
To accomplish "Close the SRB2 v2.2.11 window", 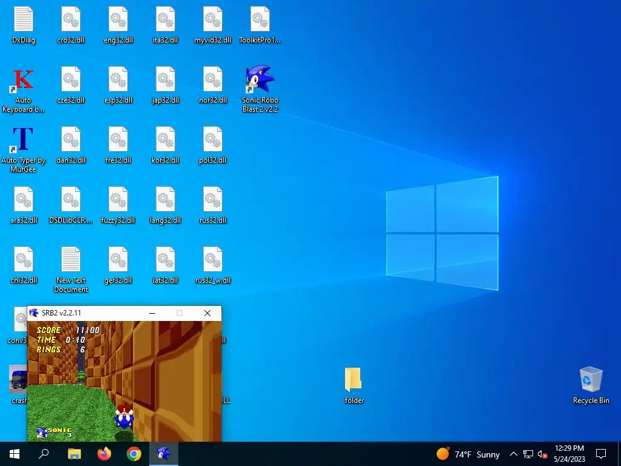I will pos(207,313).
